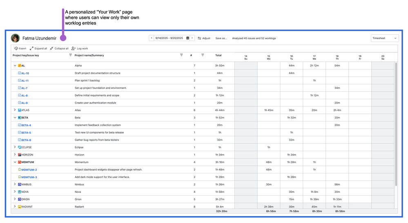This screenshot has width=408, height=223.
Task: Expand the ORION project row
Action: tap(15, 199)
